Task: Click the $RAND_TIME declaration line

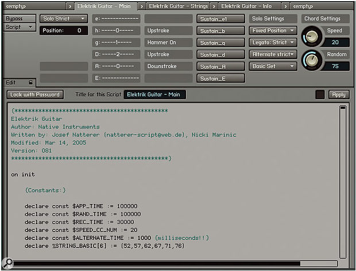Action: [83, 214]
